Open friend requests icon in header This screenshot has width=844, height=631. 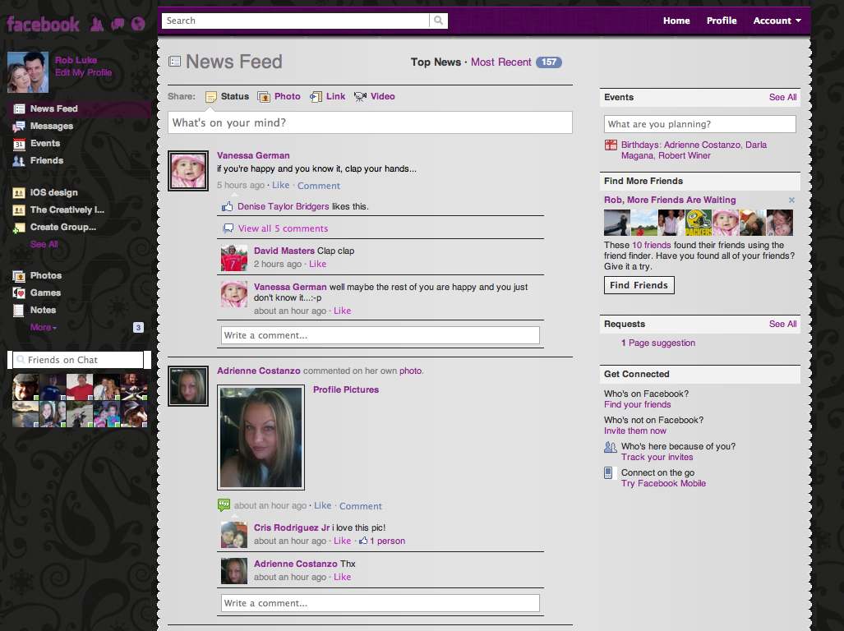click(x=97, y=24)
